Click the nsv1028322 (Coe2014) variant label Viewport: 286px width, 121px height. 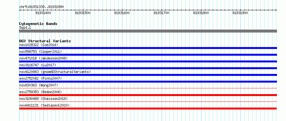click(39, 45)
